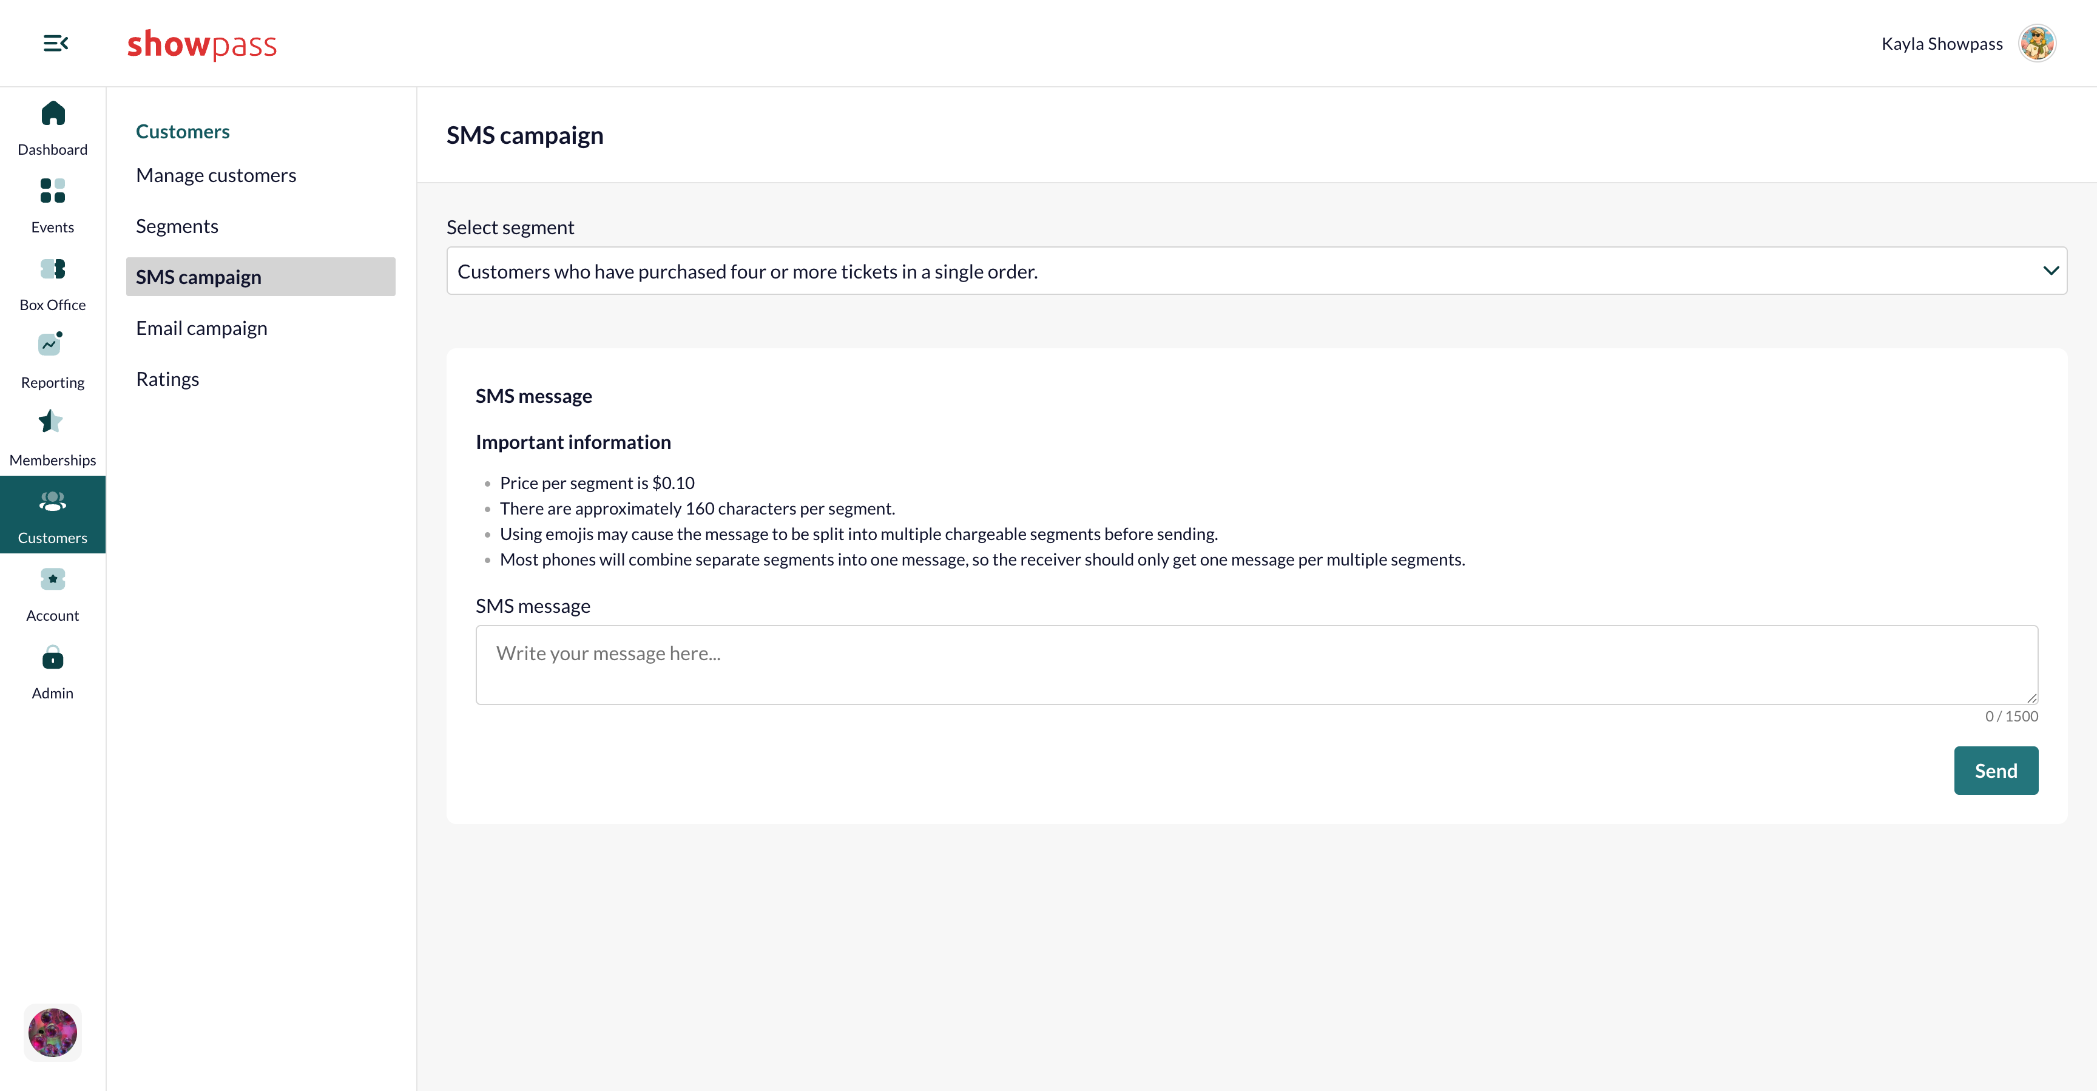Click inside the SMS message text box
The height and width of the screenshot is (1091, 2097).
point(1254,664)
